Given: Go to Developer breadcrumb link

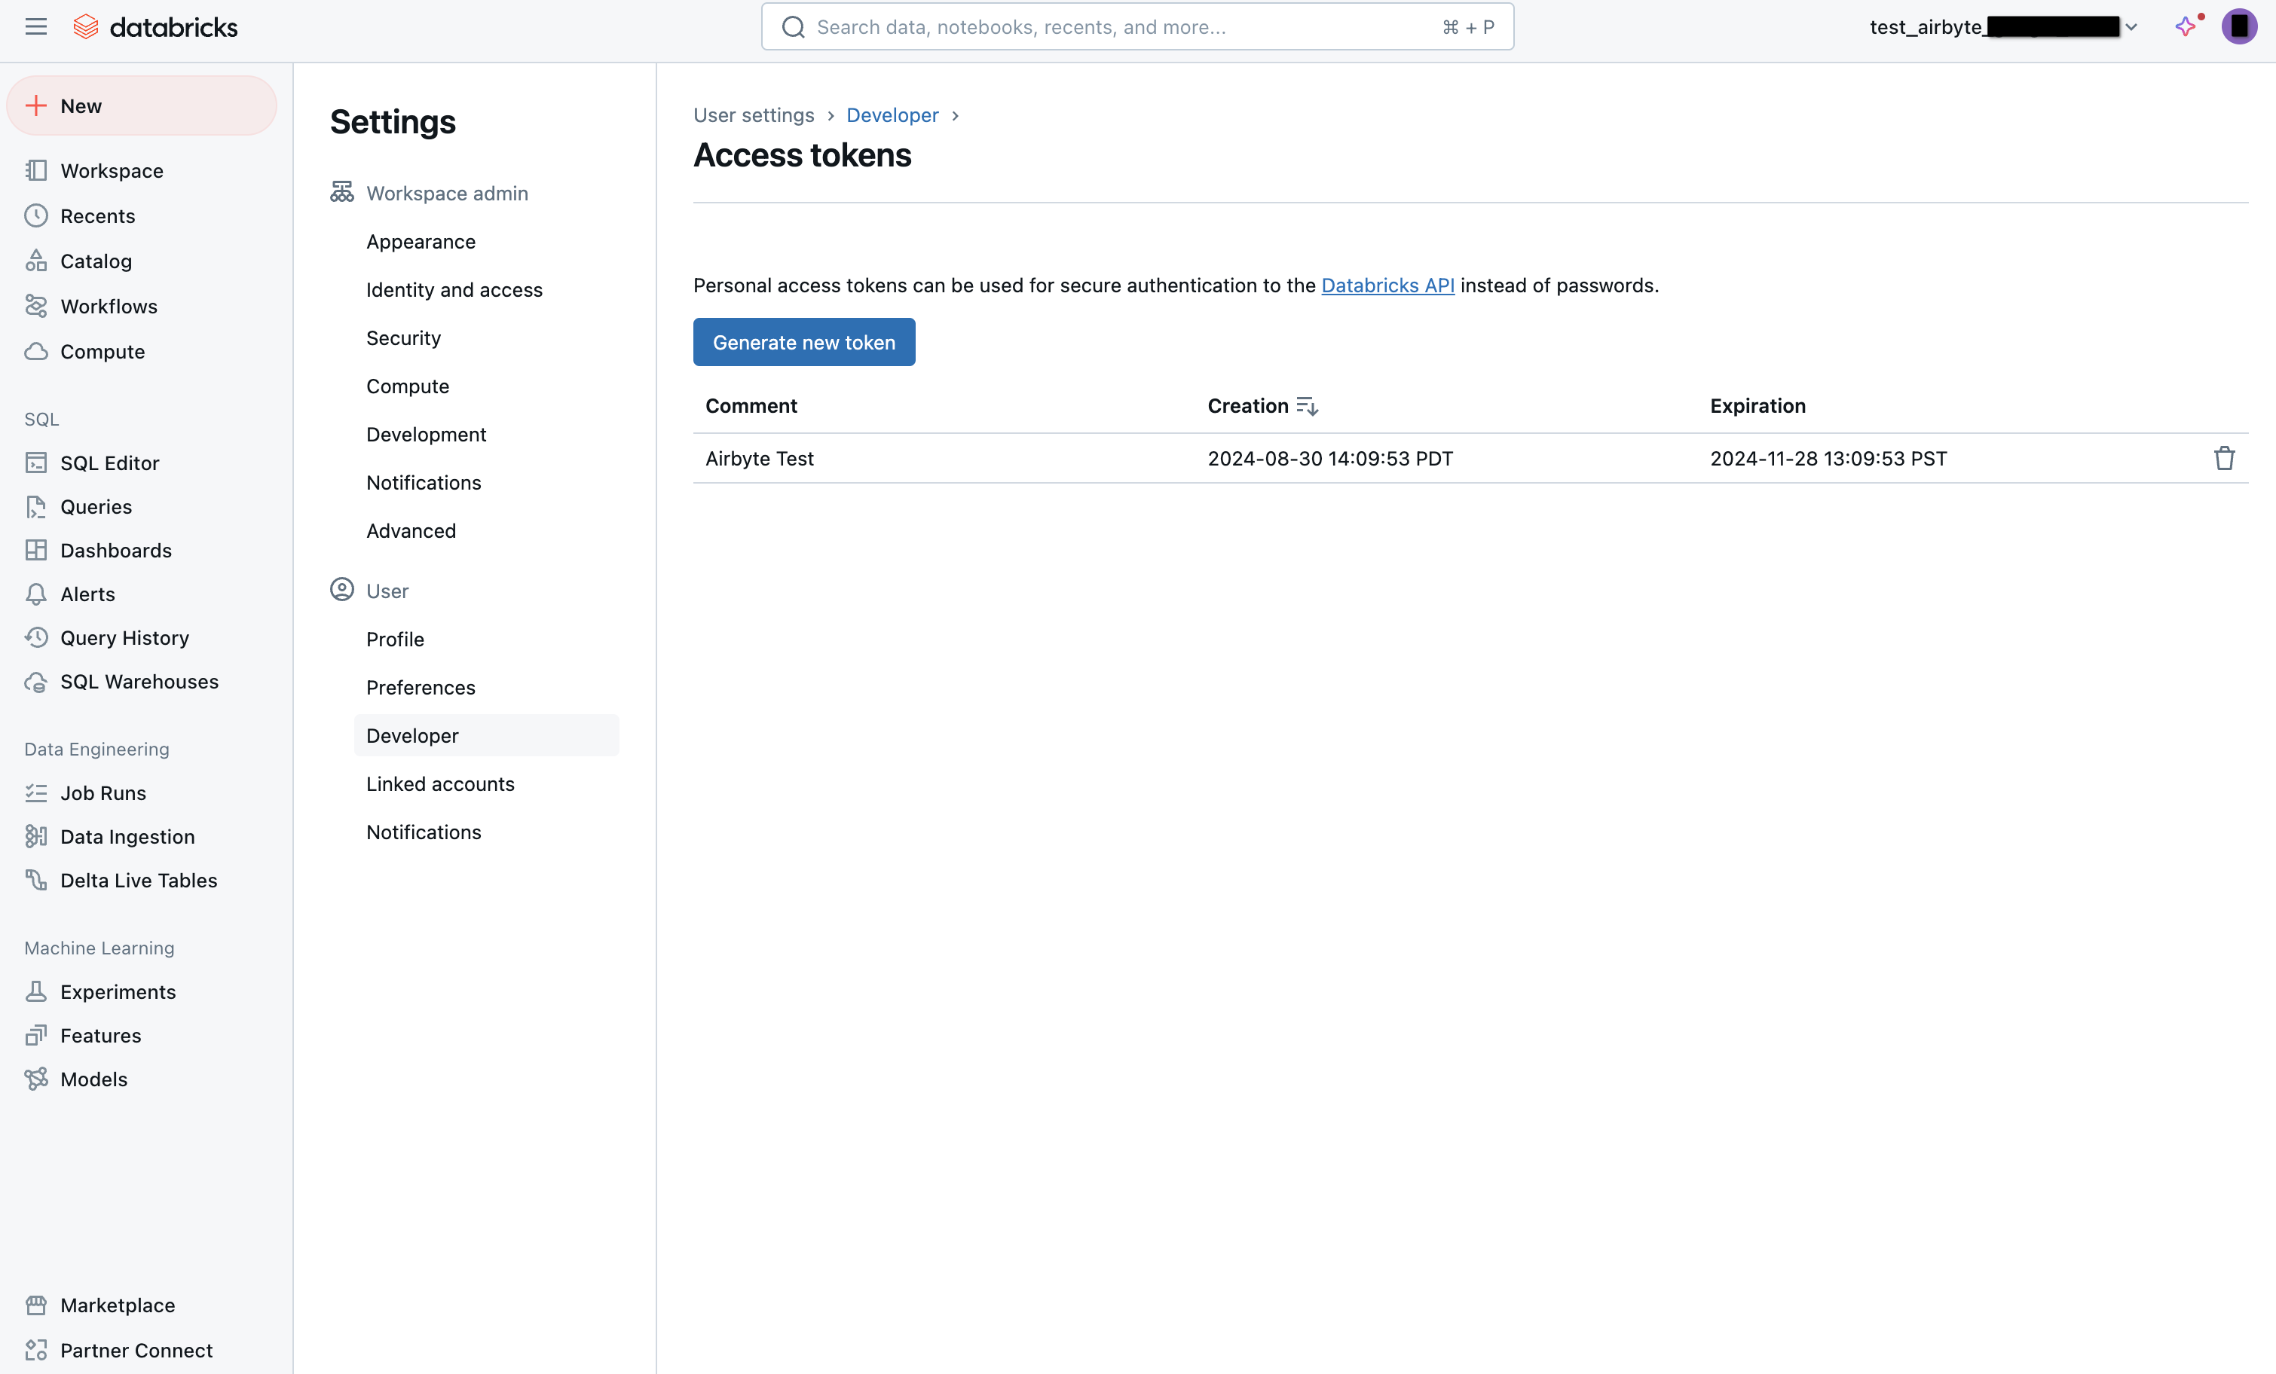Looking at the screenshot, I should (892, 115).
